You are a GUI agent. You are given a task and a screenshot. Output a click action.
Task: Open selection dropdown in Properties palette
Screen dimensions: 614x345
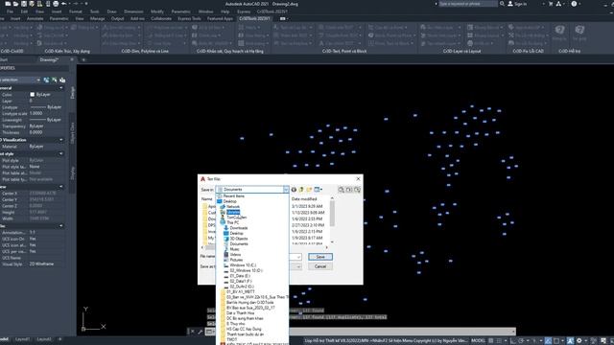point(38,80)
